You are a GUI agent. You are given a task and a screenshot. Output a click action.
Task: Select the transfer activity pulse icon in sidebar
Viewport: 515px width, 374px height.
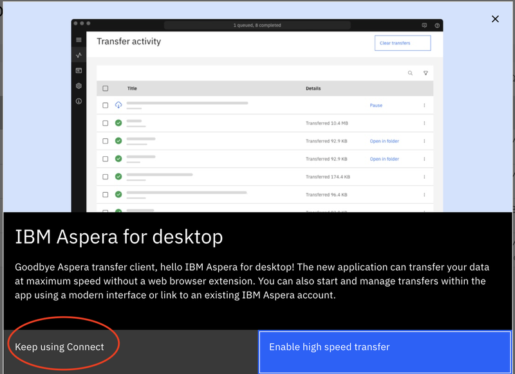[x=79, y=55]
